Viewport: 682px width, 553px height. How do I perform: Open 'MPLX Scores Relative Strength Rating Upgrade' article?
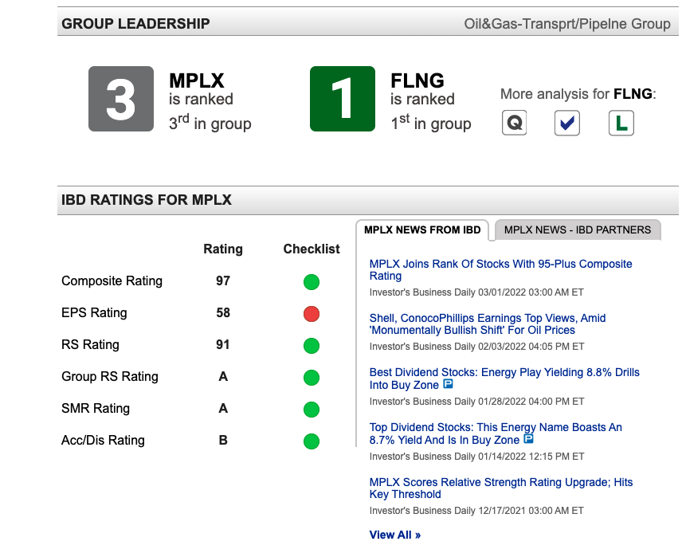point(501,488)
